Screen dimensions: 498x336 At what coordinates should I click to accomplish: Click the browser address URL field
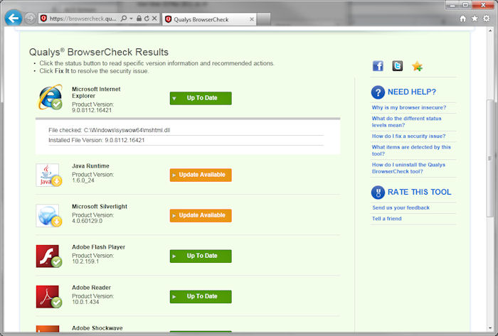(x=83, y=18)
